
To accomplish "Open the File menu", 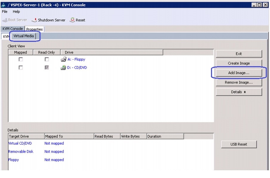I will point(5,12).
